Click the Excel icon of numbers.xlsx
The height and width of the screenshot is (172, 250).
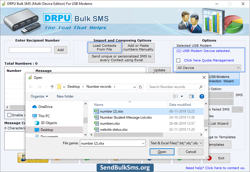[x=97, y=123]
